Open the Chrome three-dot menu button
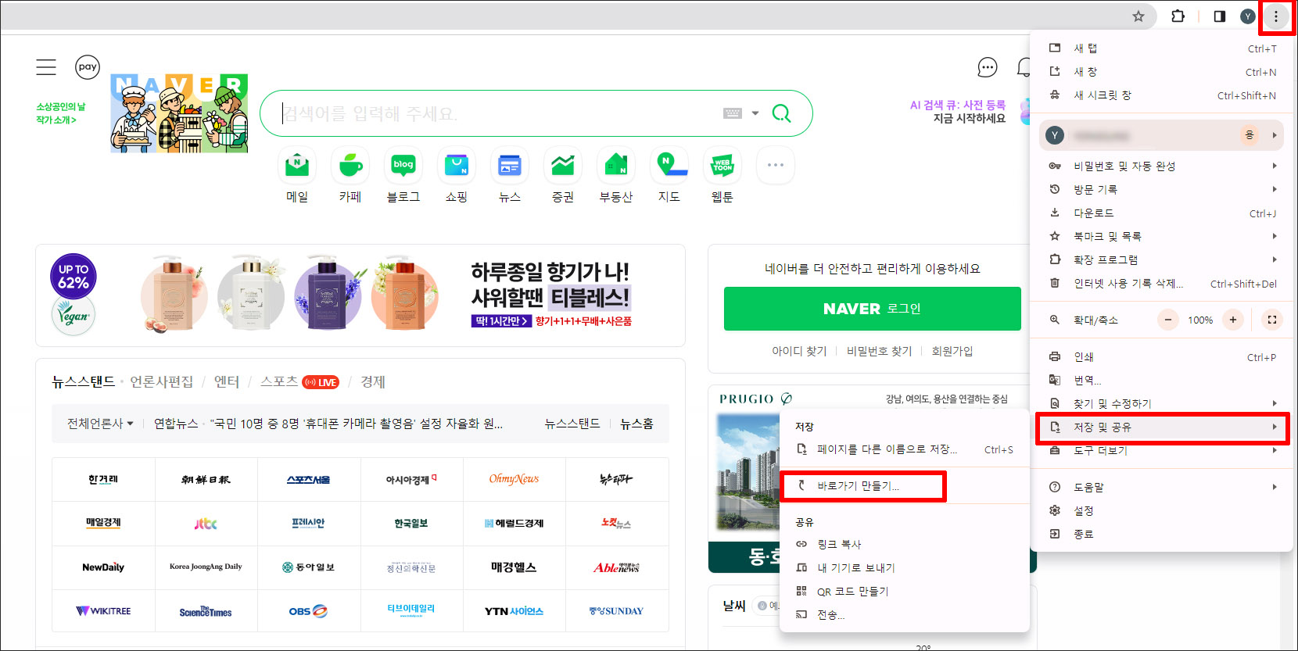This screenshot has height=651, width=1298. point(1275,16)
